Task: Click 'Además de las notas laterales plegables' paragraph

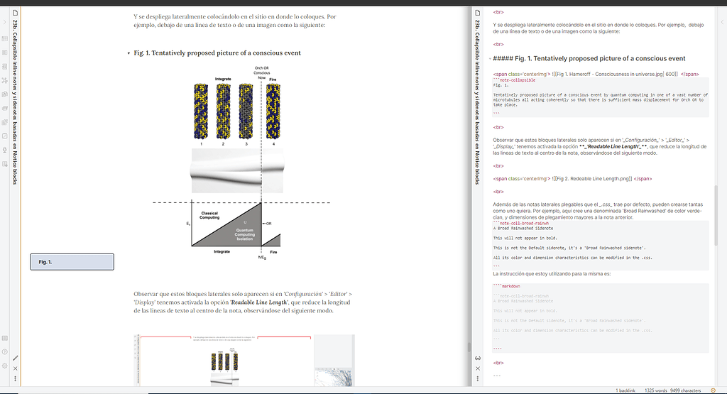Action: (598, 211)
